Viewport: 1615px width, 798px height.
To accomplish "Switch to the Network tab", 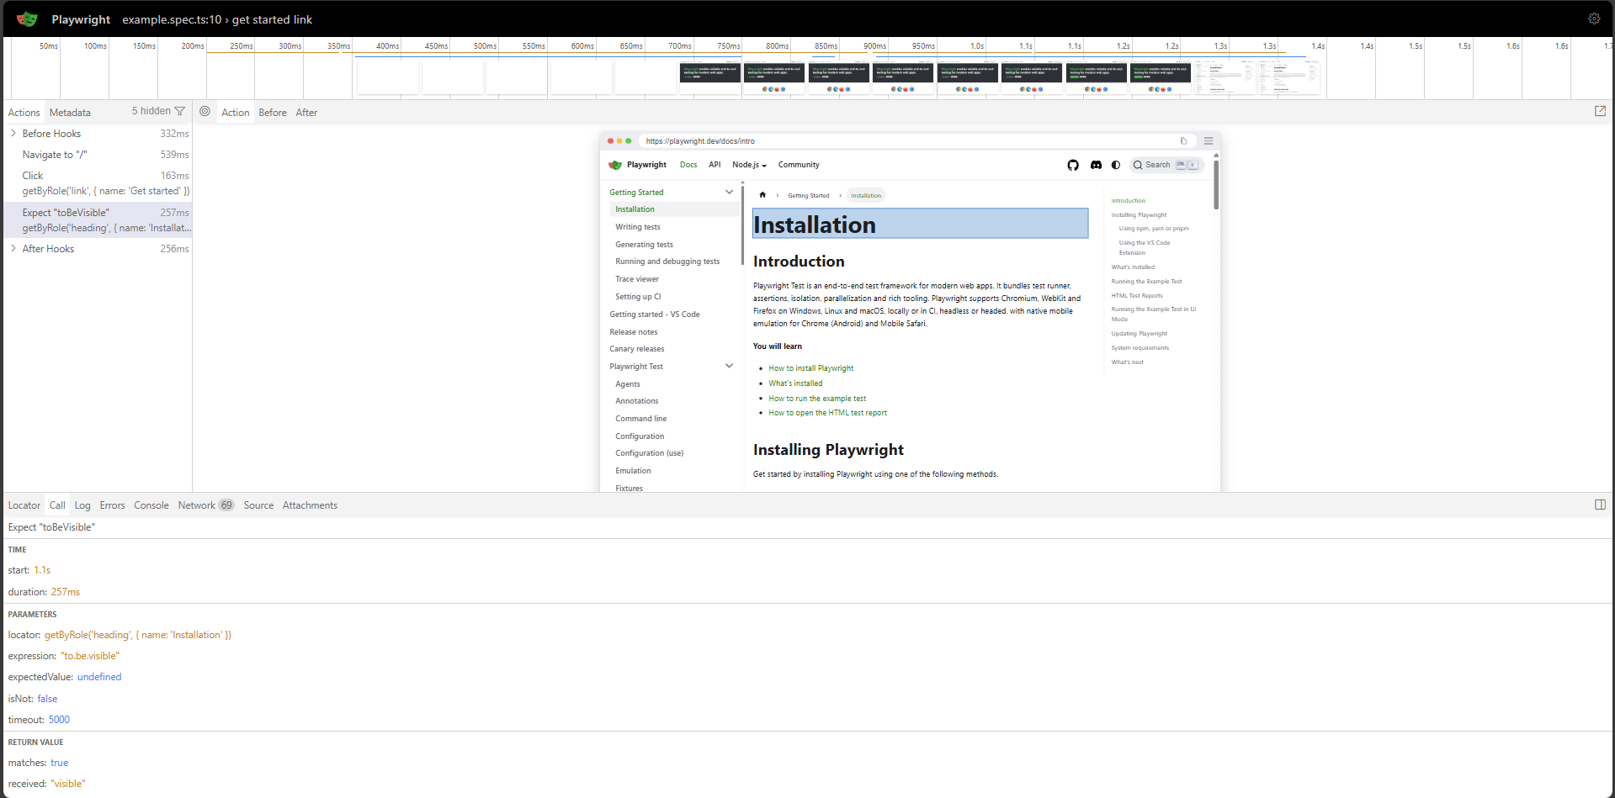I will (197, 505).
